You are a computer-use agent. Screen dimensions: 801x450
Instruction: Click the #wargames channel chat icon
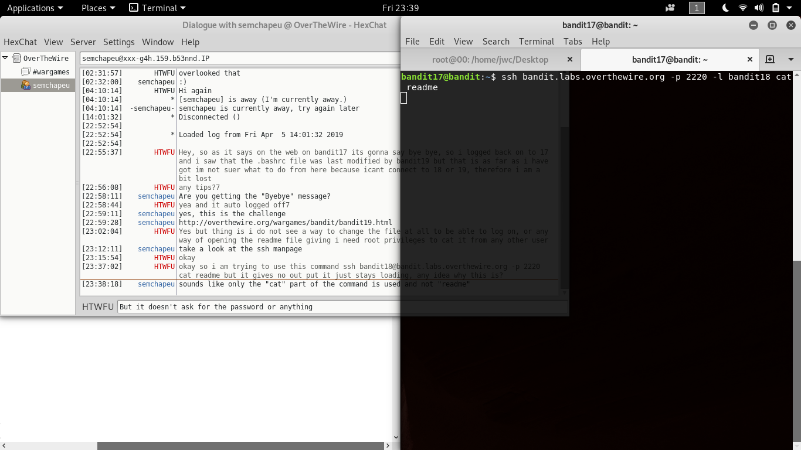[25, 71]
